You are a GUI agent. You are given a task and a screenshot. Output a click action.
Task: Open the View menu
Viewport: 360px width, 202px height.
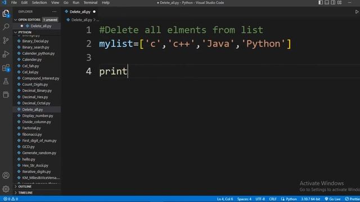point(55,2)
